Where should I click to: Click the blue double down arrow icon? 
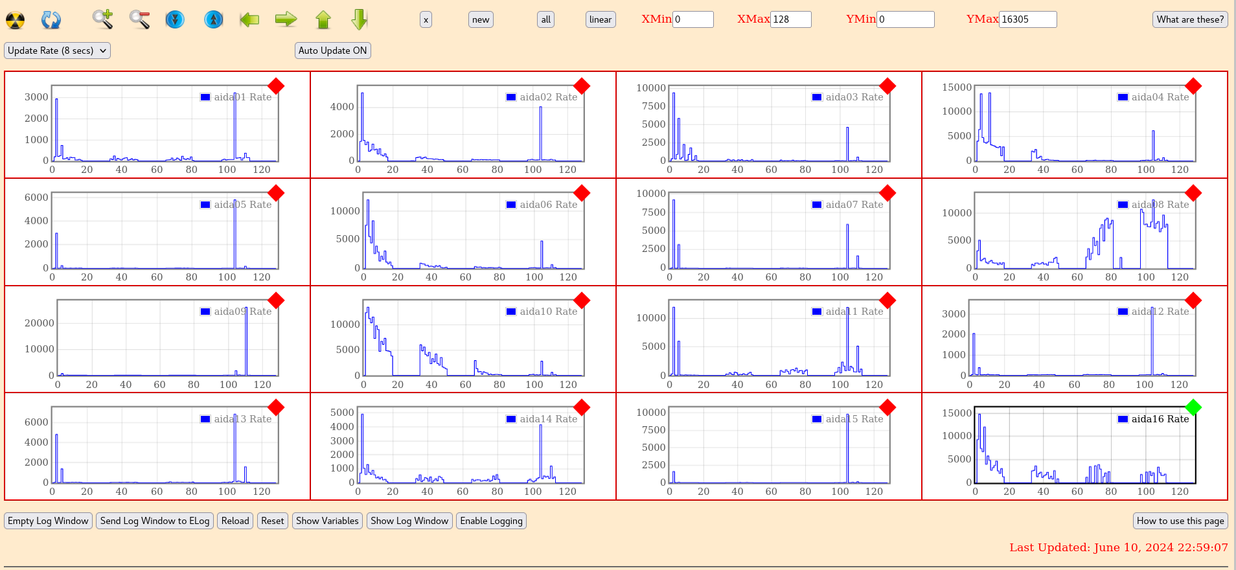coord(175,19)
